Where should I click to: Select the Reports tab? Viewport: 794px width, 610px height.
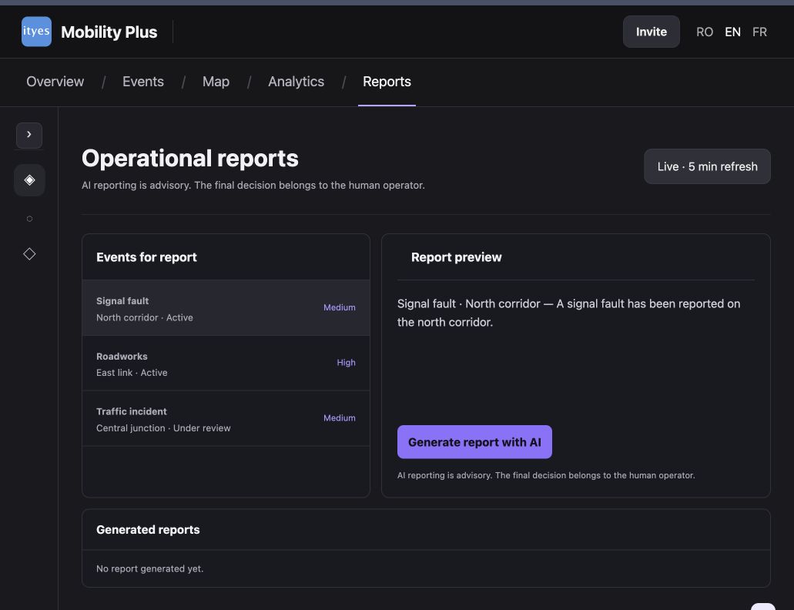387,82
